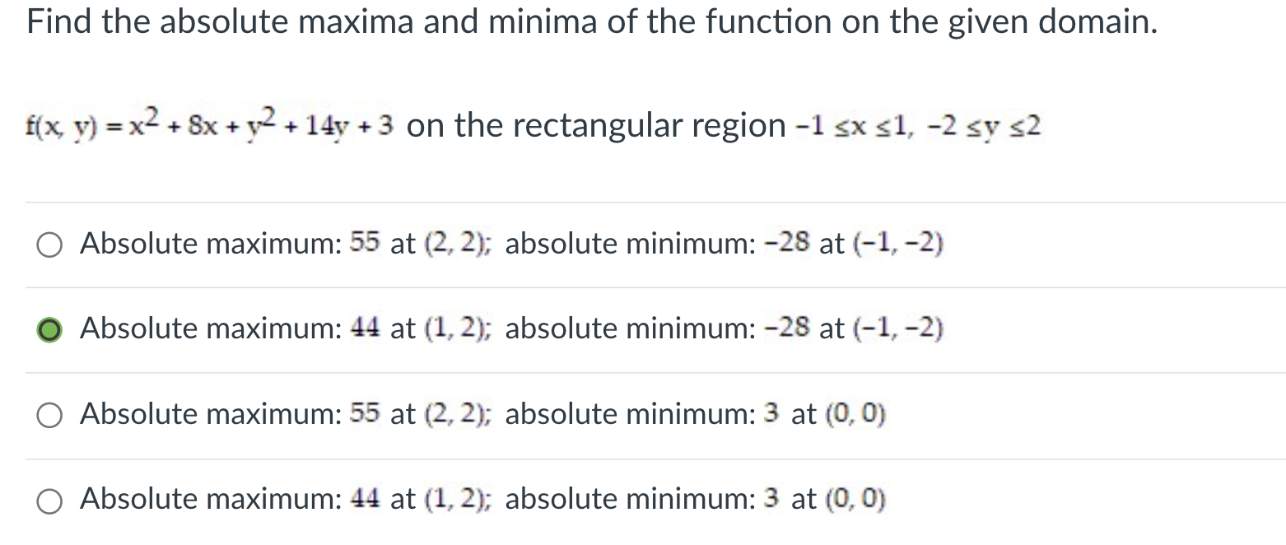Select the last answer option's radio button
Viewport: 1286px width, 545px height.
click(49, 500)
